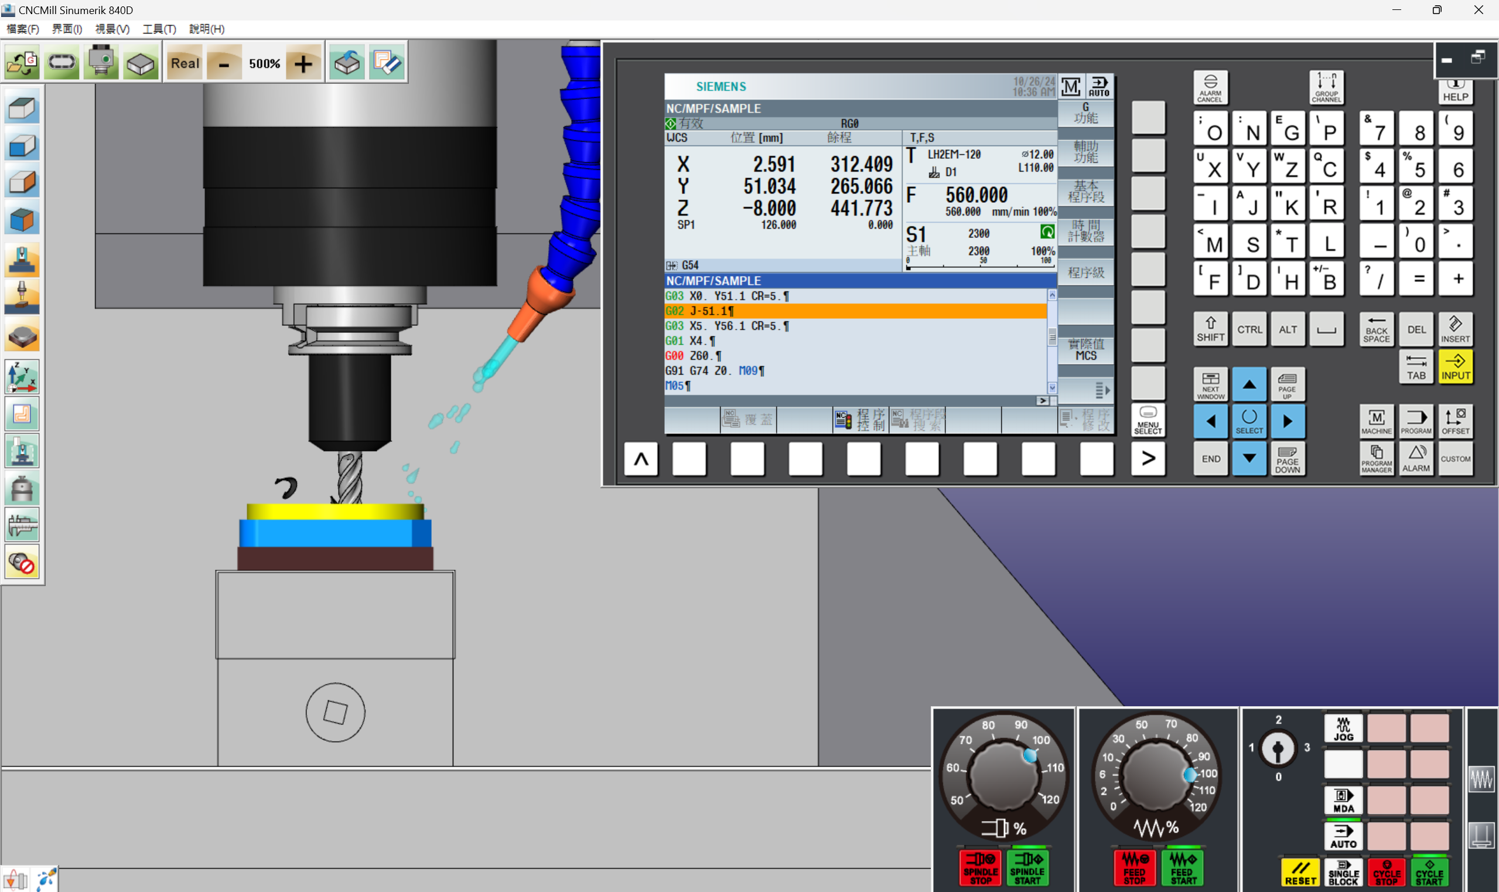The height and width of the screenshot is (892, 1499).
Task: Adjust feed rate override dial
Action: click(1156, 775)
